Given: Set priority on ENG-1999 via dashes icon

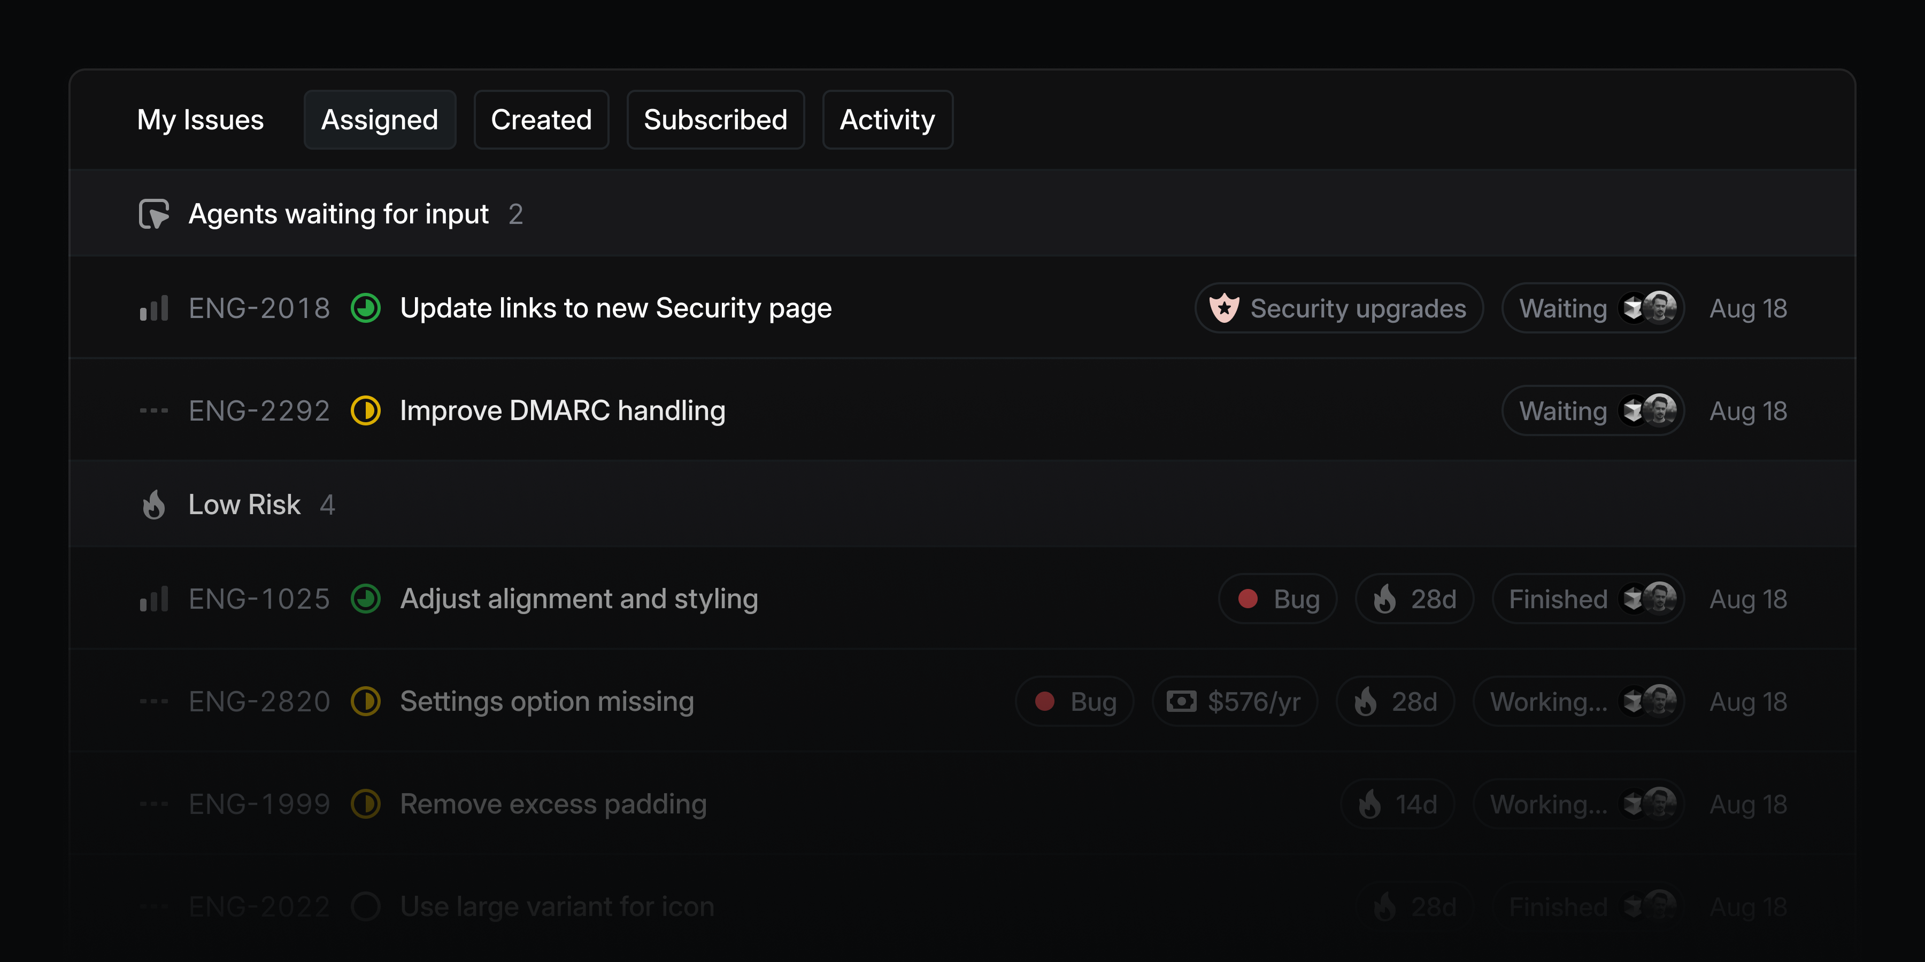Looking at the screenshot, I should tap(154, 804).
